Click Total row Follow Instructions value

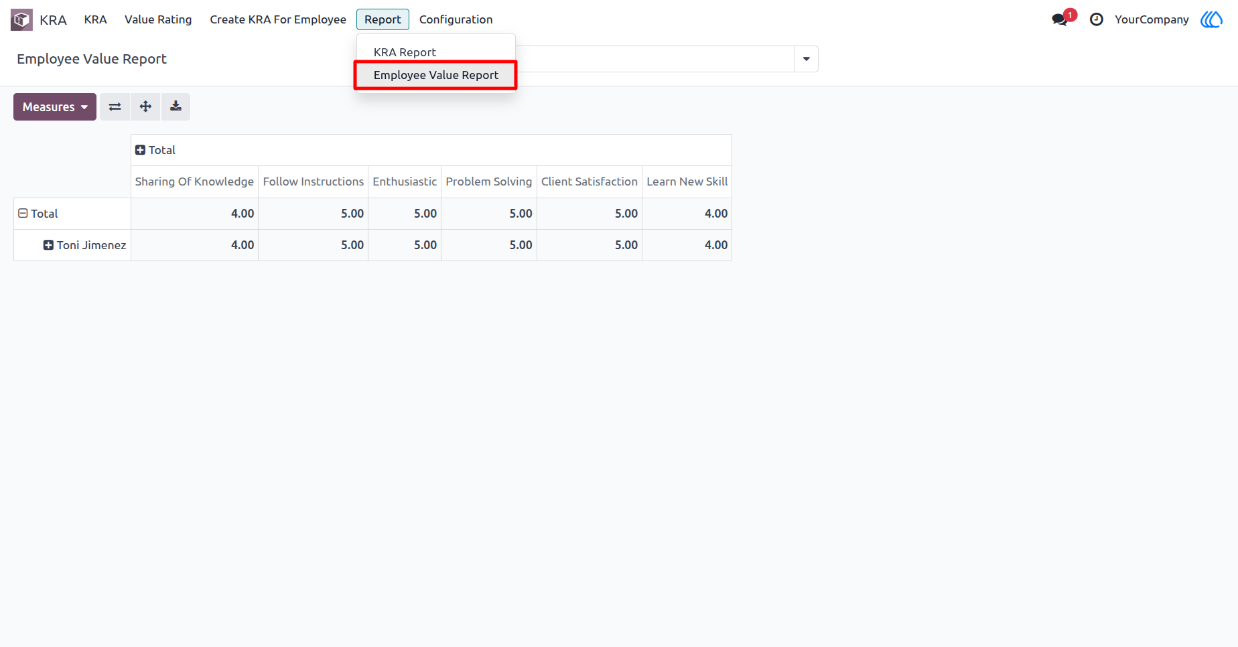coord(314,214)
